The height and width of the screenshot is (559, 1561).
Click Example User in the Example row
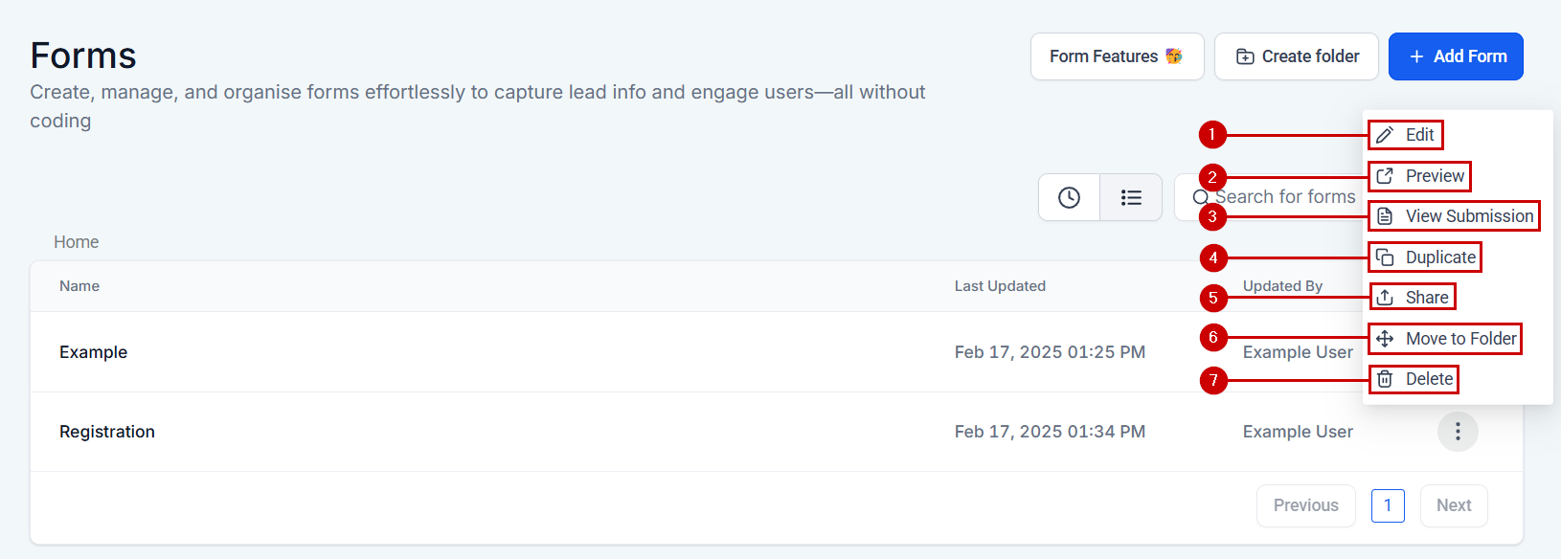(x=1298, y=352)
